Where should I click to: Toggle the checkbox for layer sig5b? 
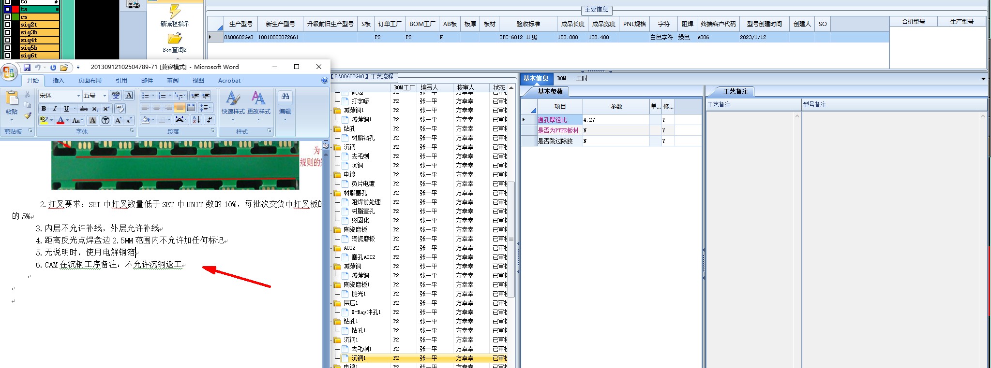tap(8, 48)
